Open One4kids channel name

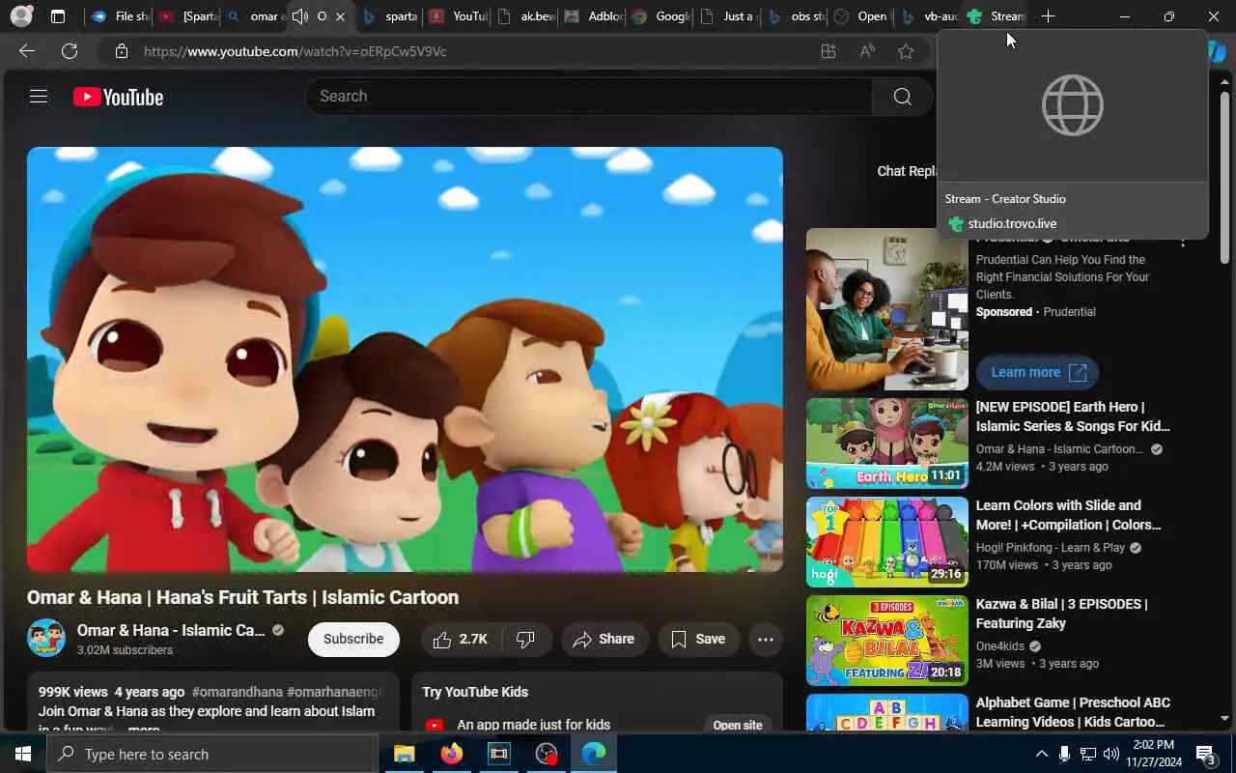(1000, 646)
